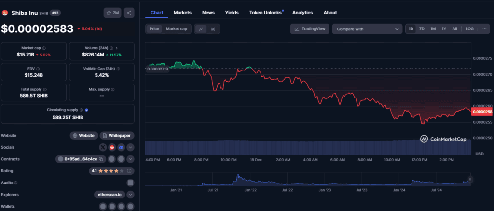Select the Price chart toggle
Image resolution: width=494 pixels, height=211 pixels.
[x=154, y=29]
